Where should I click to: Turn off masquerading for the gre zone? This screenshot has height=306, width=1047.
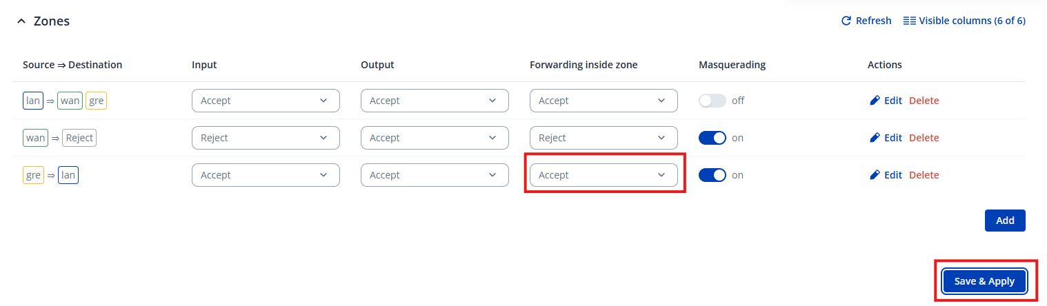(x=712, y=175)
